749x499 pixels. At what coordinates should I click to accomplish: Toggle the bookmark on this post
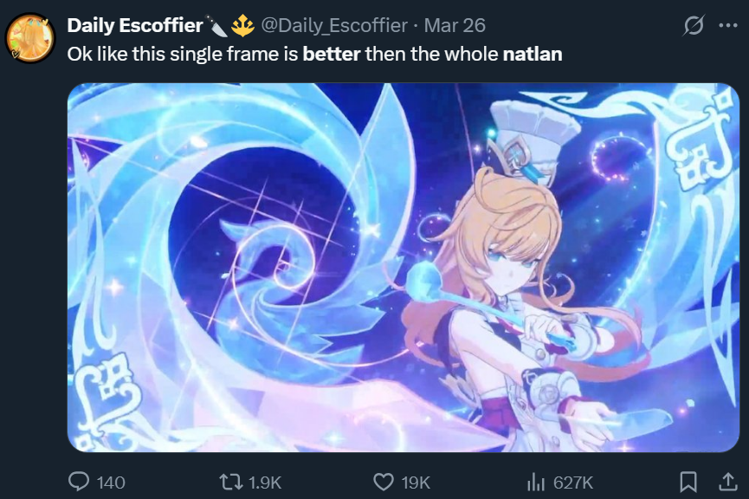(x=688, y=482)
